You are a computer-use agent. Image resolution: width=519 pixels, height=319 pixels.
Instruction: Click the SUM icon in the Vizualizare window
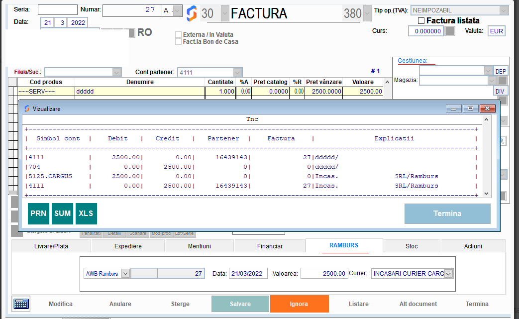click(x=62, y=213)
